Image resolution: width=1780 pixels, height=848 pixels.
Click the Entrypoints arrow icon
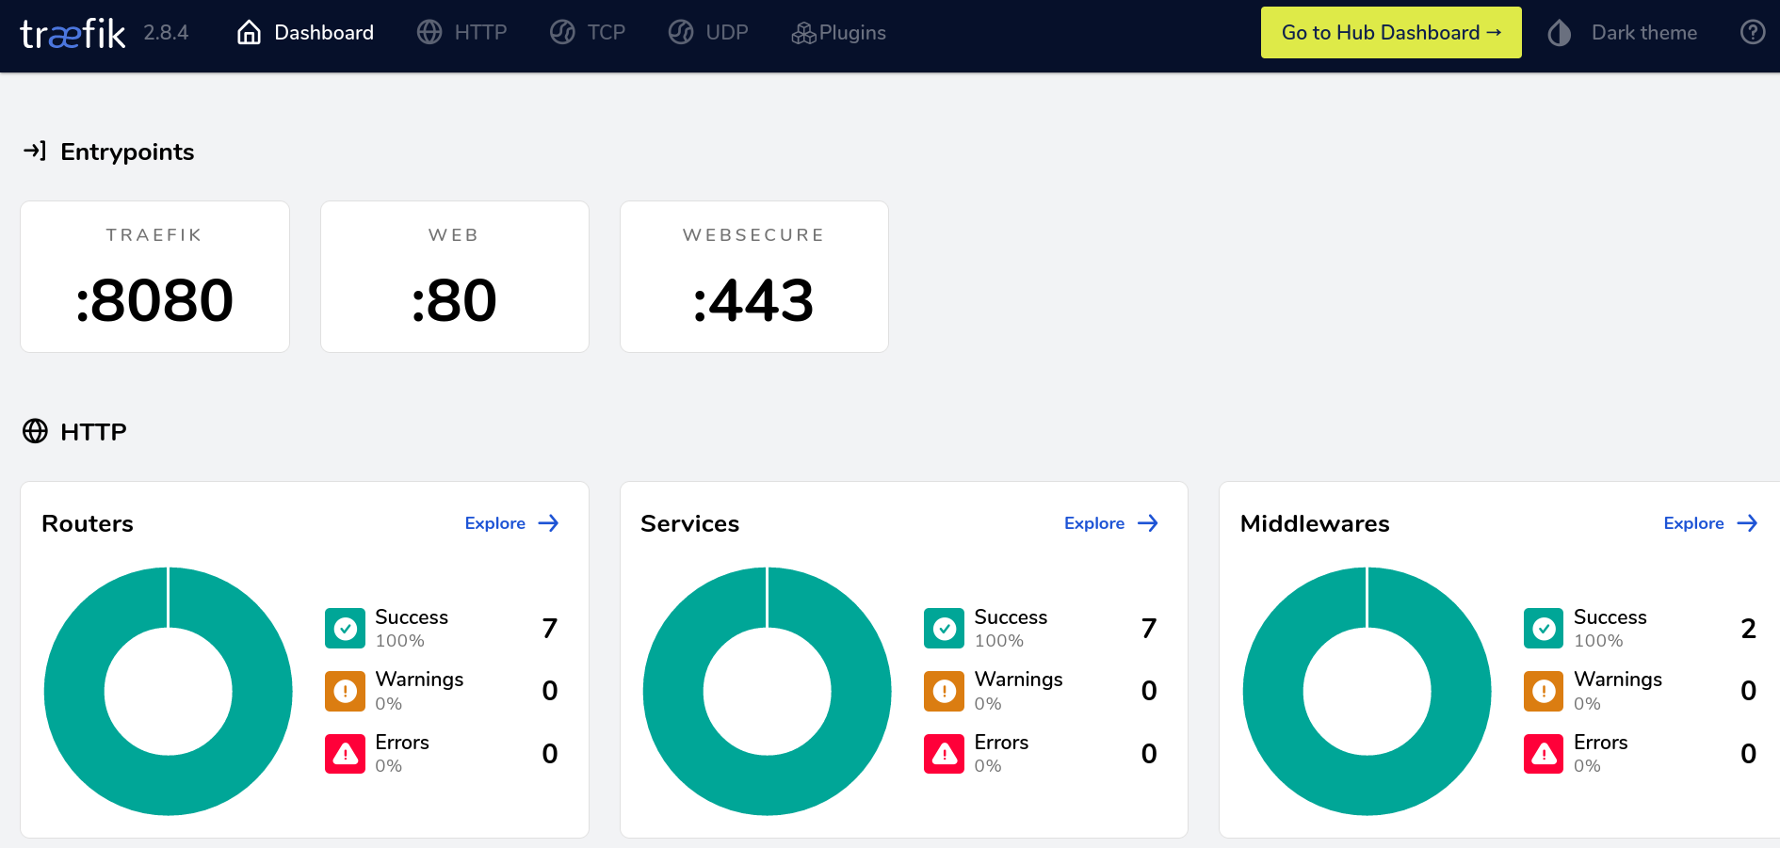(x=36, y=151)
